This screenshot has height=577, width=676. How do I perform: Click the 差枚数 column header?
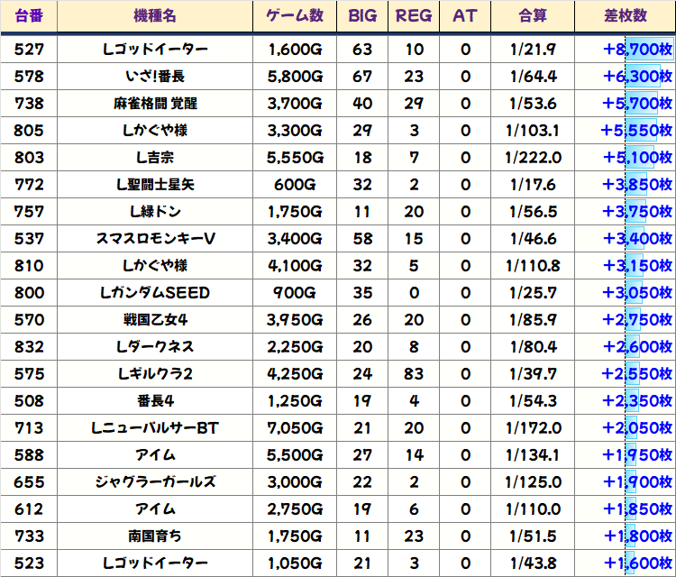[x=626, y=16]
